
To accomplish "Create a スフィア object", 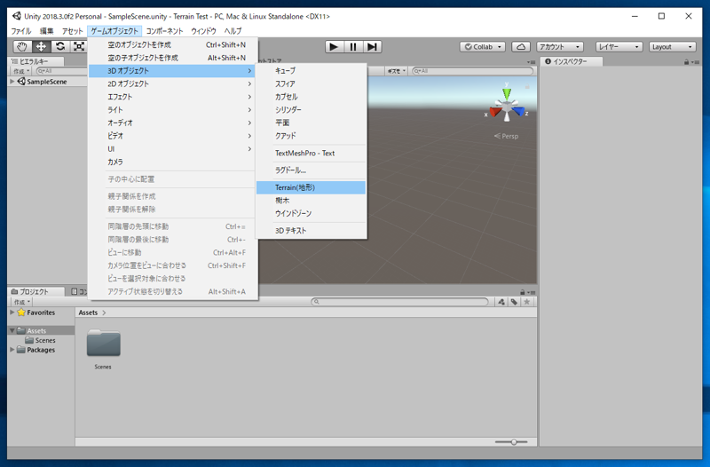I will click(x=312, y=83).
